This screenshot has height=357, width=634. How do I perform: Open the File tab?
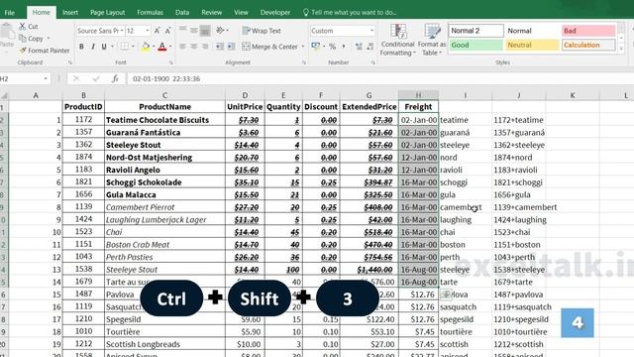[x=10, y=13]
